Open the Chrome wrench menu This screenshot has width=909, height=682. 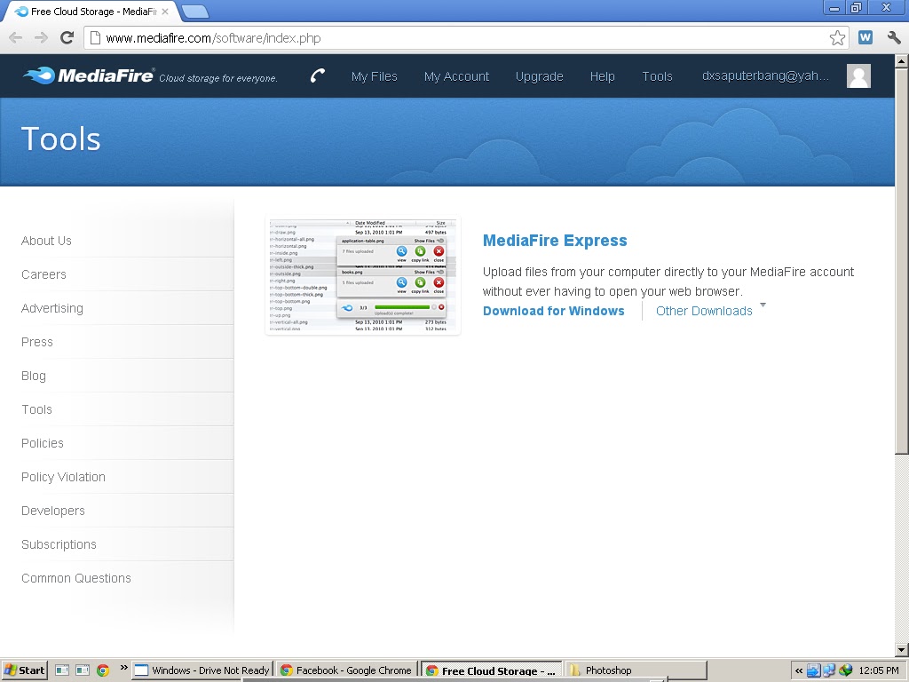894,37
